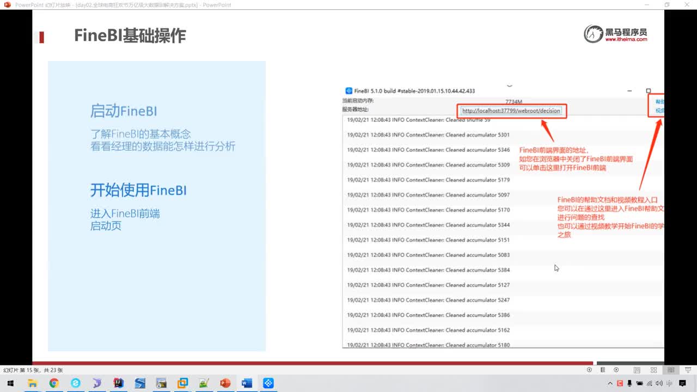697x392 pixels.
Task: Click text '看看经理的数据能怎样进行分析'
Action: click(x=163, y=146)
